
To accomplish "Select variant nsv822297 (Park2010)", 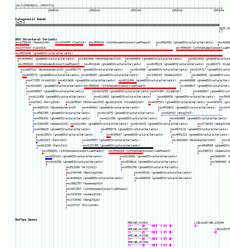I will click(x=51, y=140).
